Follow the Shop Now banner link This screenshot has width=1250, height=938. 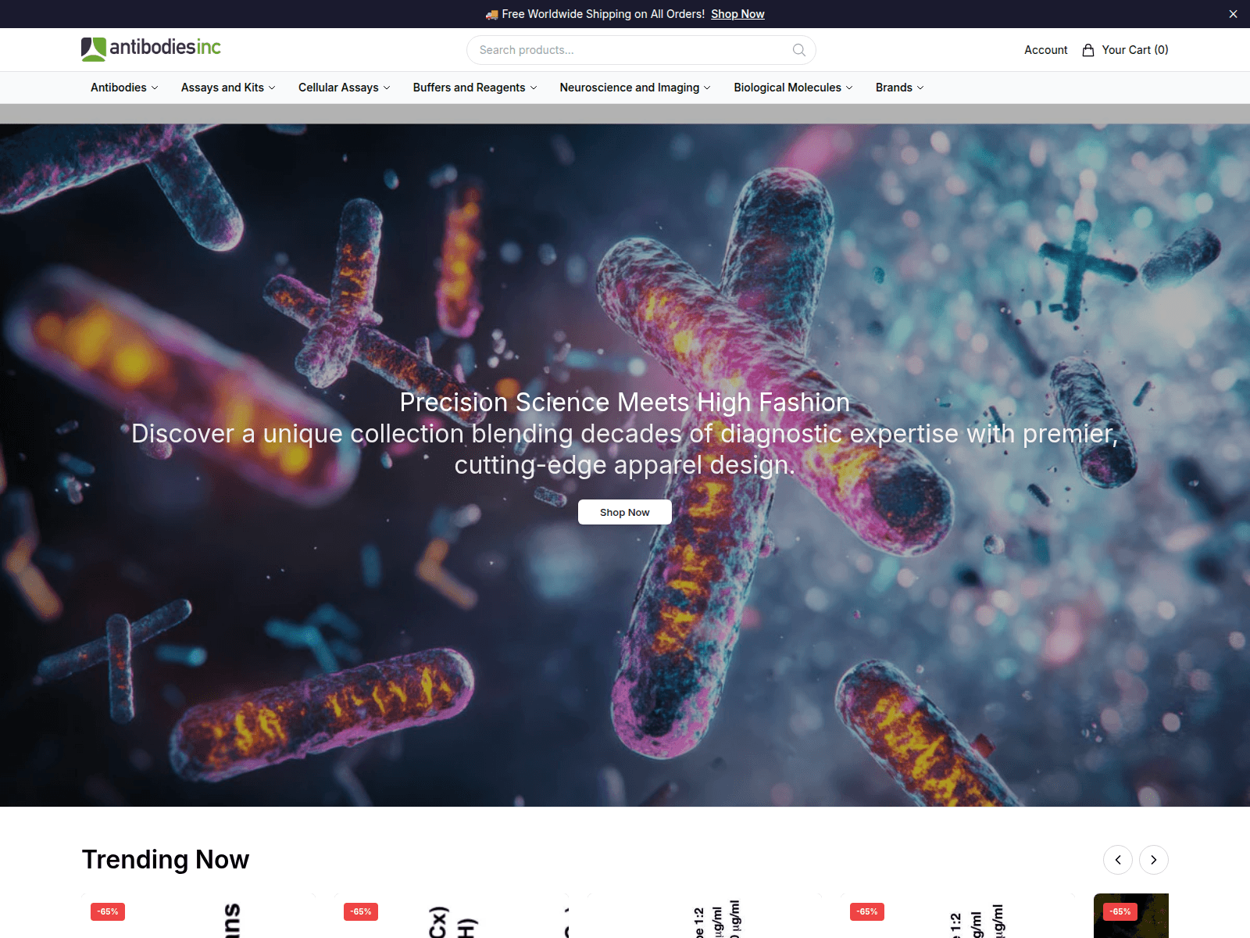tap(737, 14)
